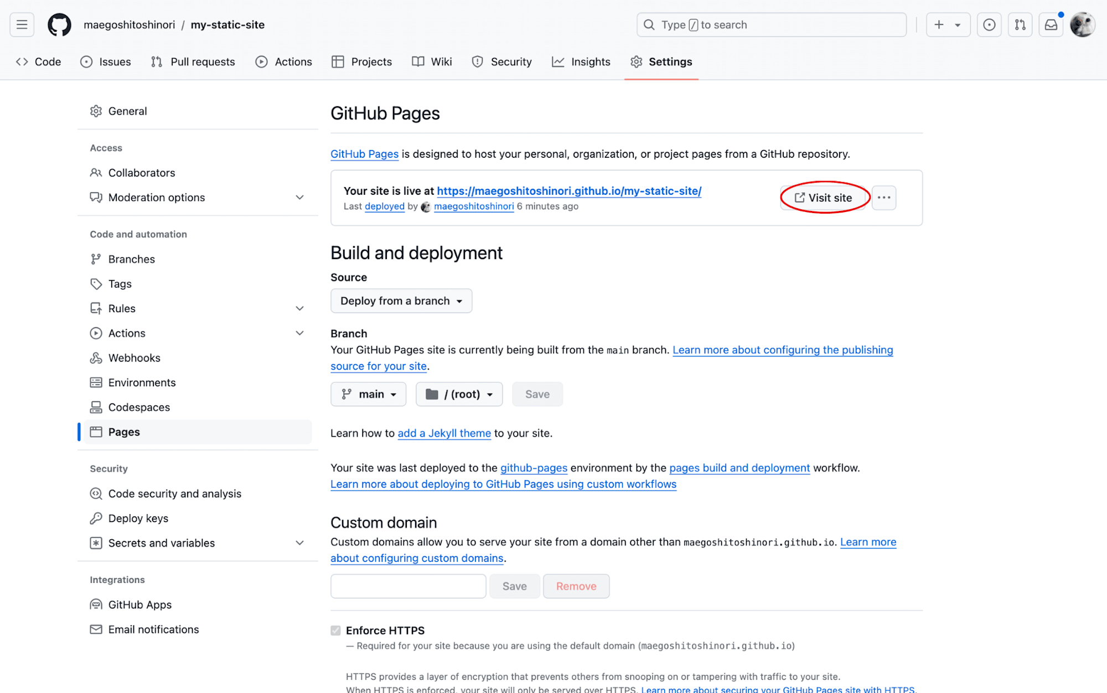Screen dimensions: 1107x693
Task: Switch to the Code tab
Action: tap(39, 62)
